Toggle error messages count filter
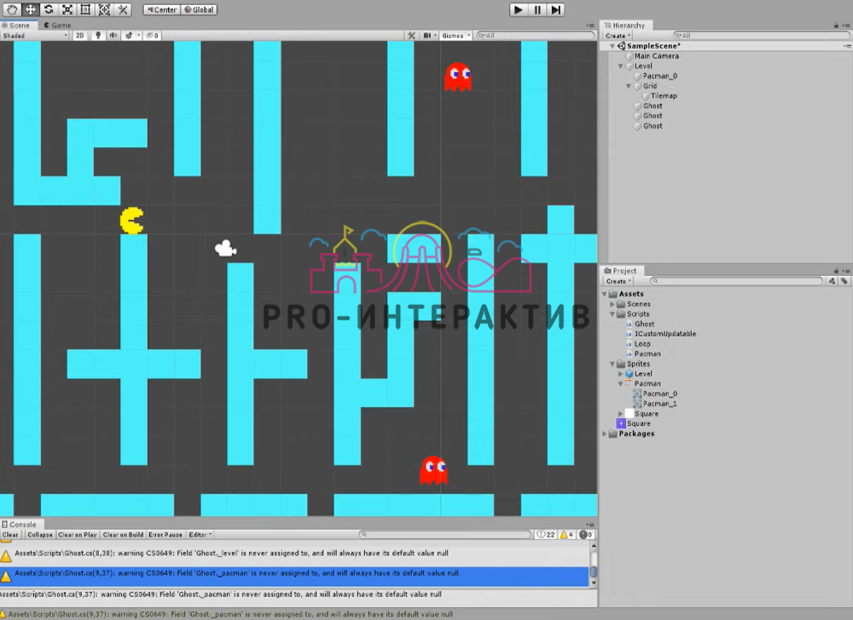Viewport: 853px width, 620px height. 585,535
